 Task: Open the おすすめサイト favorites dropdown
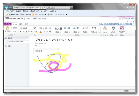pos(39,14)
